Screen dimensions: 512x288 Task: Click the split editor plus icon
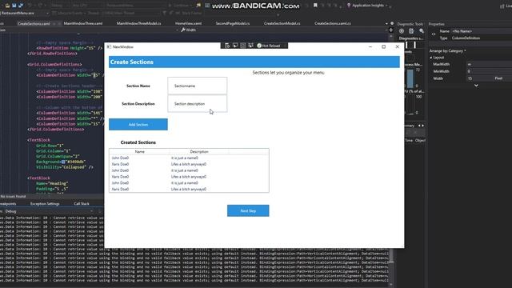(x=391, y=30)
